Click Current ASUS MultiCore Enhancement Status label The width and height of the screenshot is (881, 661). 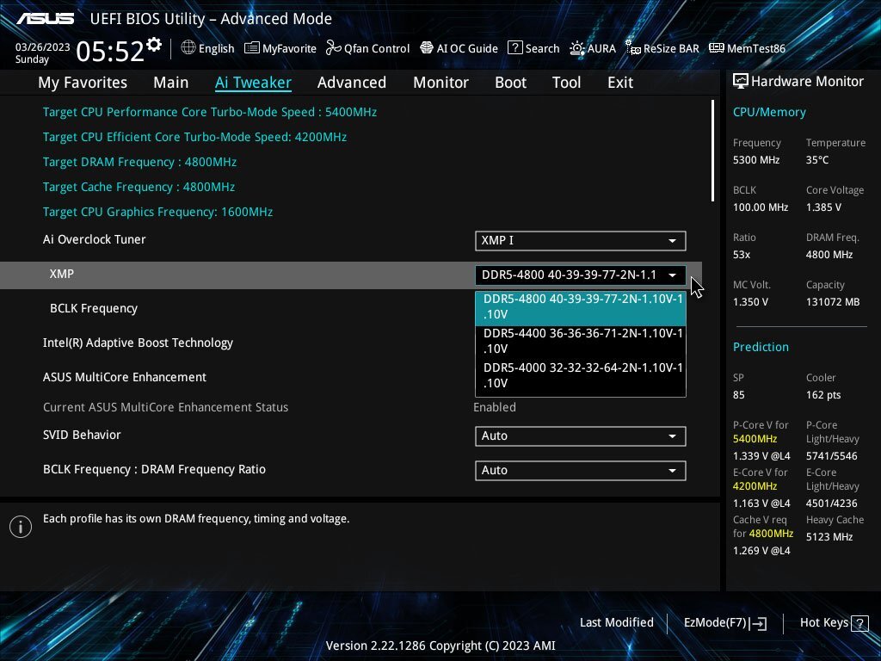166,407
